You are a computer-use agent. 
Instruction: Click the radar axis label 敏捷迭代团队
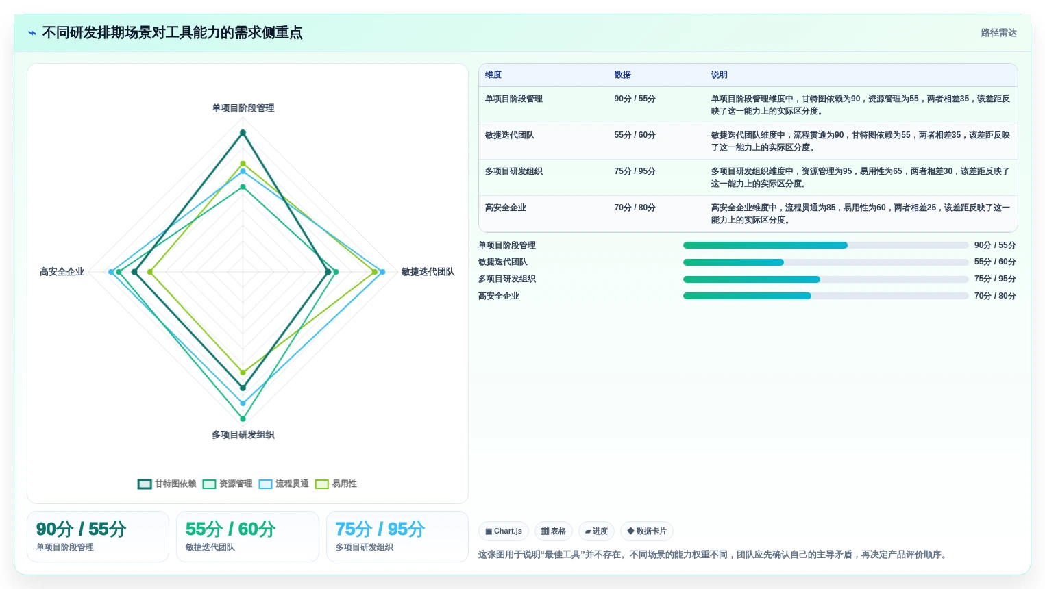tap(428, 272)
